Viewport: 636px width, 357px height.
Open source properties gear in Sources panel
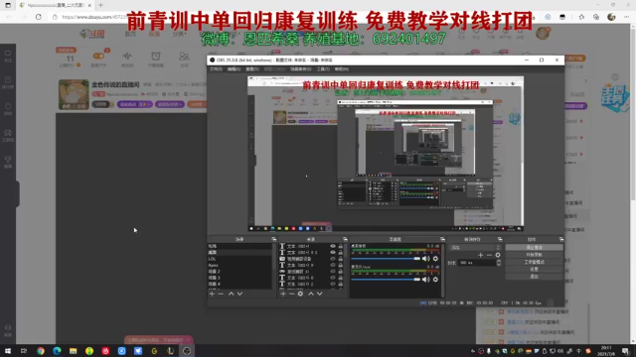click(x=300, y=294)
